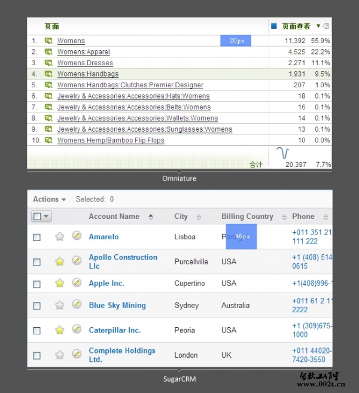Click the star for Complete Holdings Ltd.
359x393 pixels.
59,355
